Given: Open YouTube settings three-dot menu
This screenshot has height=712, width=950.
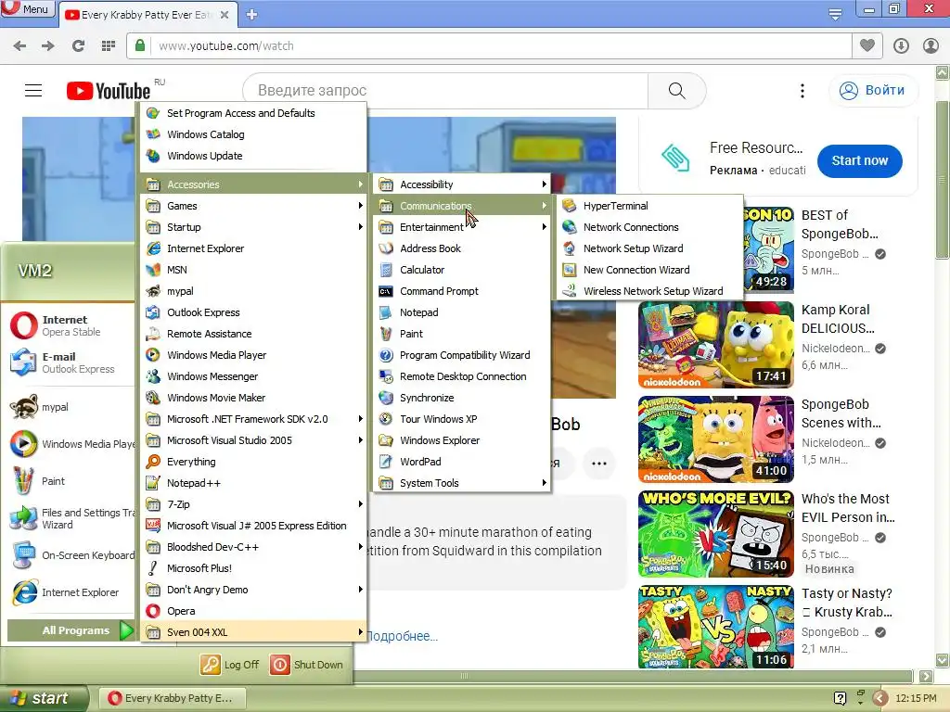Looking at the screenshot, I should pos(802,90).
